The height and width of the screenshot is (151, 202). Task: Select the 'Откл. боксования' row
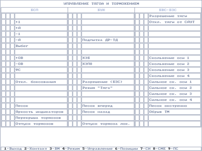41,82
